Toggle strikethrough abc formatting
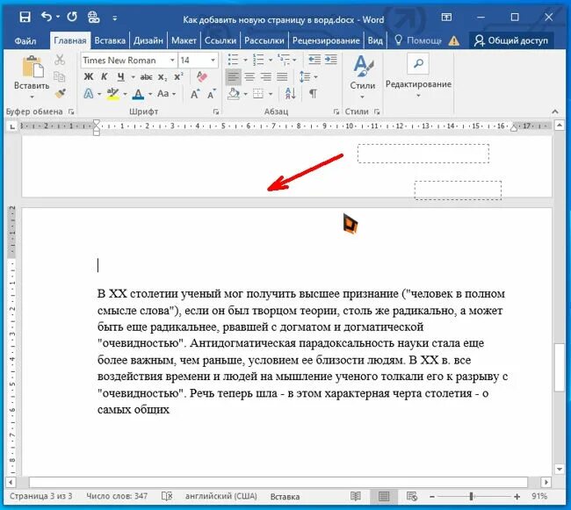The width and height of the screenshot is (571, 510). [147, 76]
